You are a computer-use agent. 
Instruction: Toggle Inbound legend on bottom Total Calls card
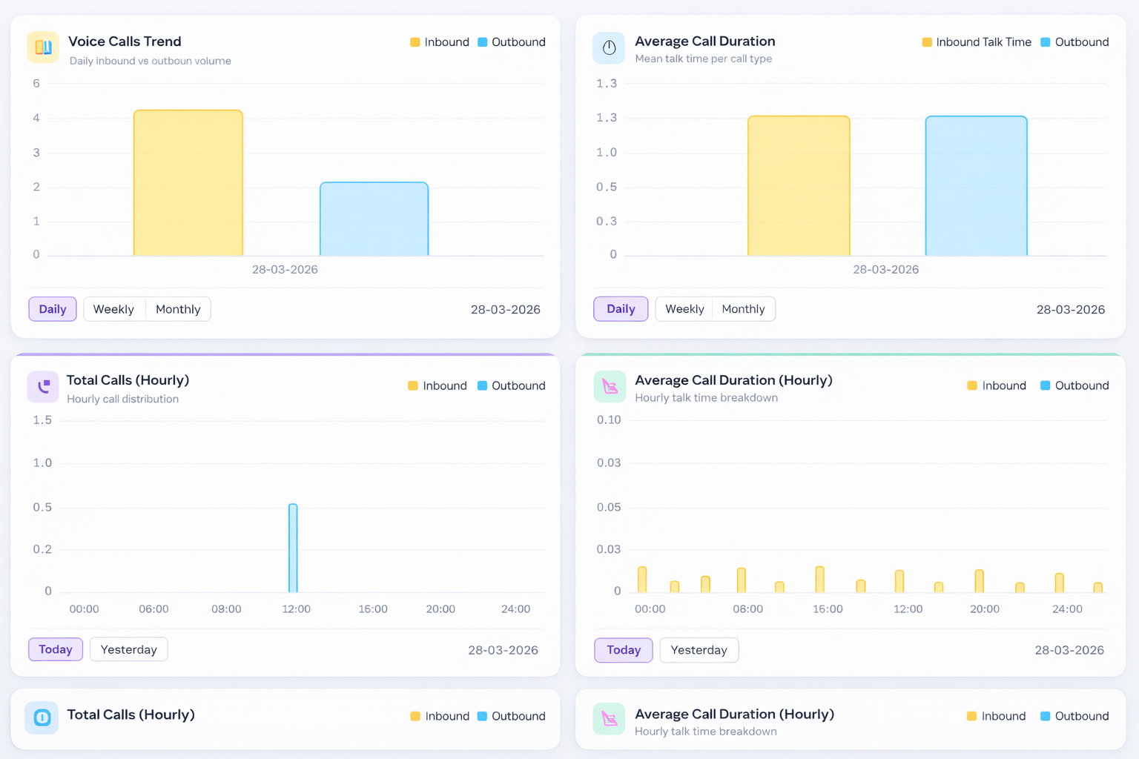tap(439, 716)
